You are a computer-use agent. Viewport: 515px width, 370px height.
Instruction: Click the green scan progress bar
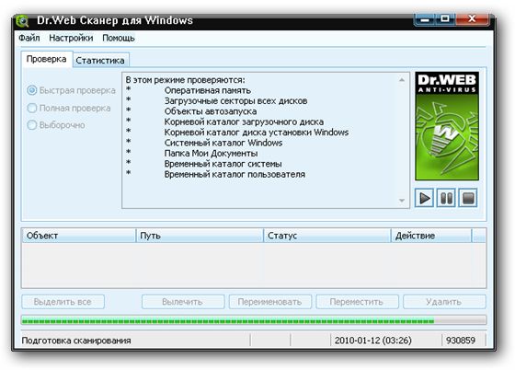coord(254,320)
